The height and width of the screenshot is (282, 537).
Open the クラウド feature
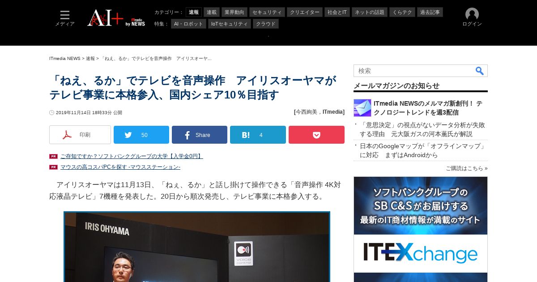click(266, 24)
